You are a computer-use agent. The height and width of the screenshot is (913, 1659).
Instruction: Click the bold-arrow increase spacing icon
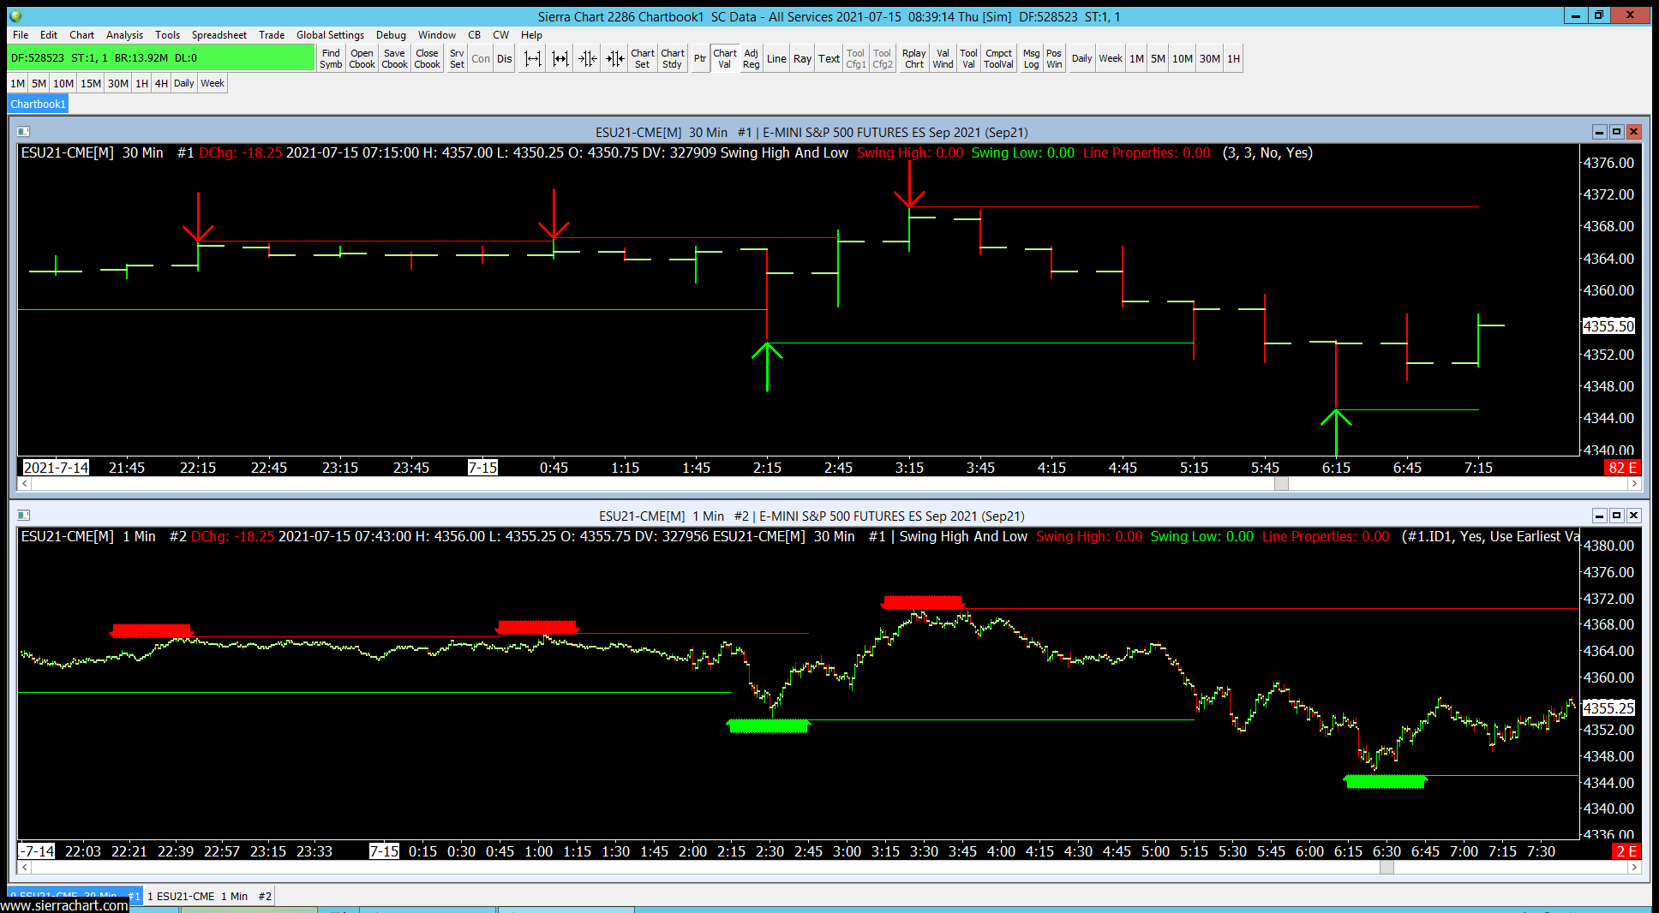pos(560,58)
